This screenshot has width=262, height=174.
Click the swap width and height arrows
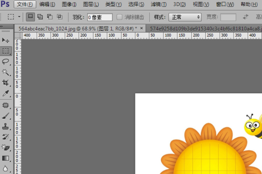point(245,17)
